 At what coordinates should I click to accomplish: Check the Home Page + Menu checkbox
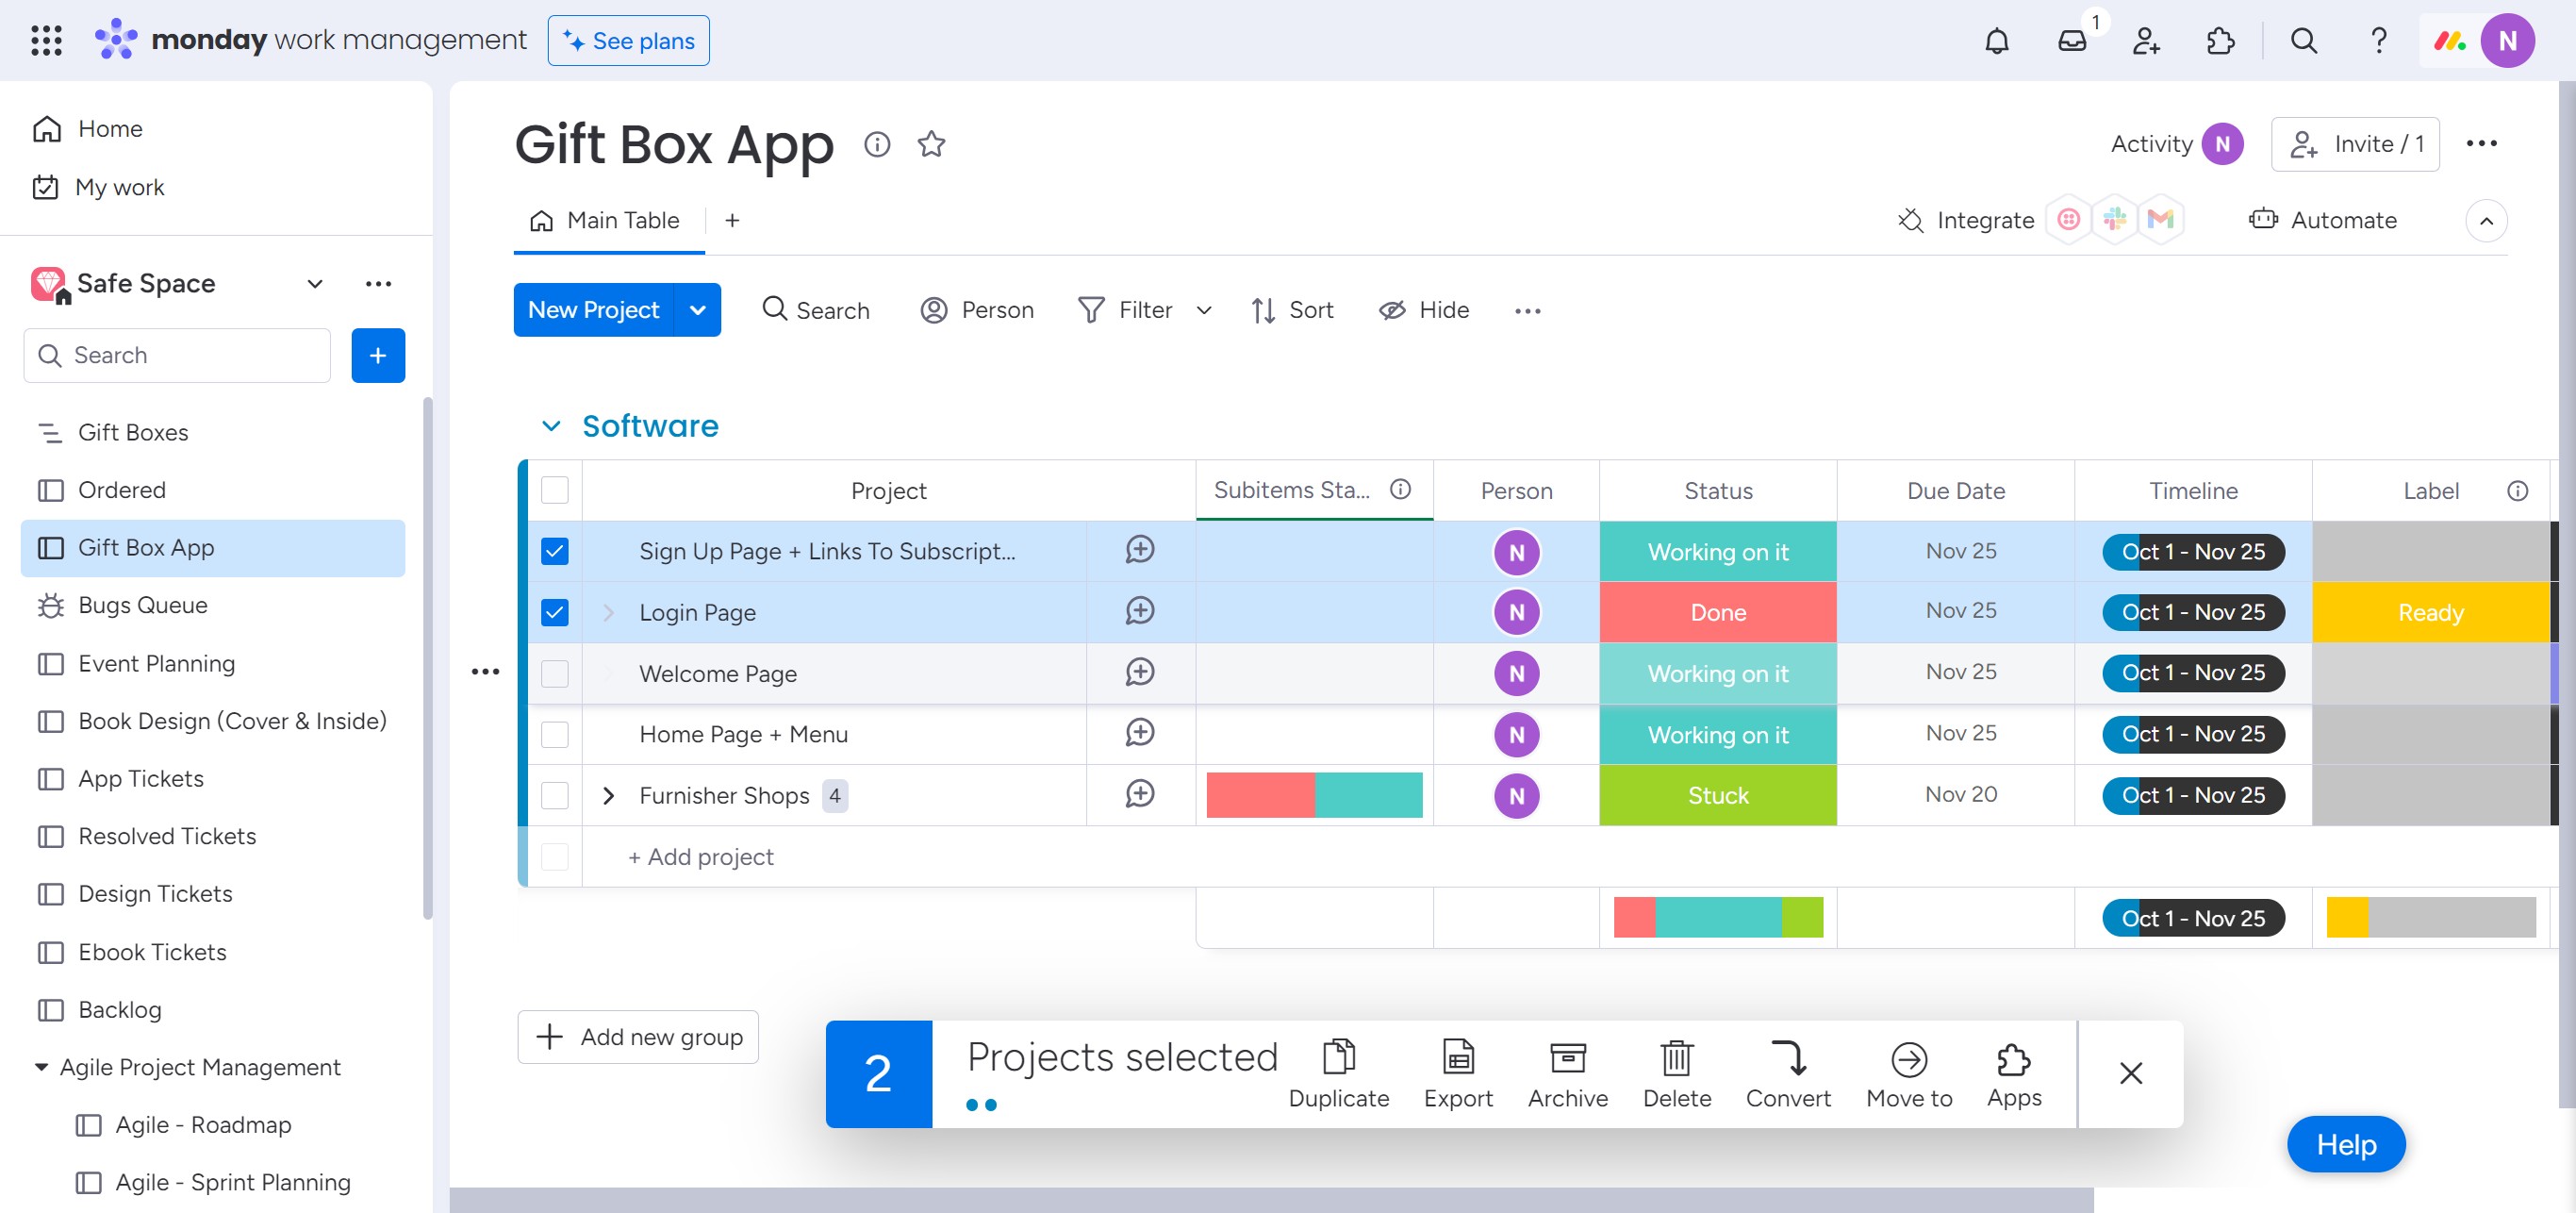click(x=555, y=734)
